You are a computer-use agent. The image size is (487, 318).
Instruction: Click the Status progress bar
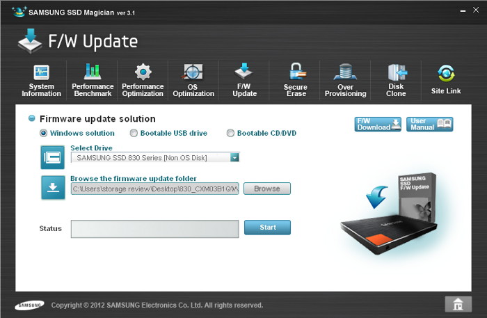[154, 229]
